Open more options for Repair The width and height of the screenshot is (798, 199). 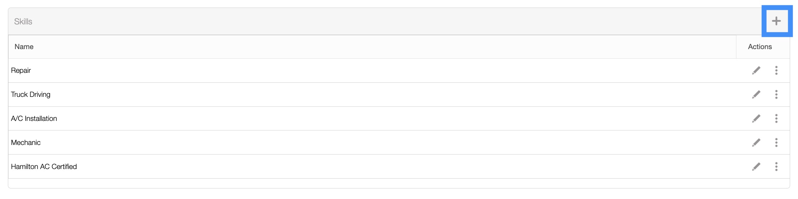point(776,71)
